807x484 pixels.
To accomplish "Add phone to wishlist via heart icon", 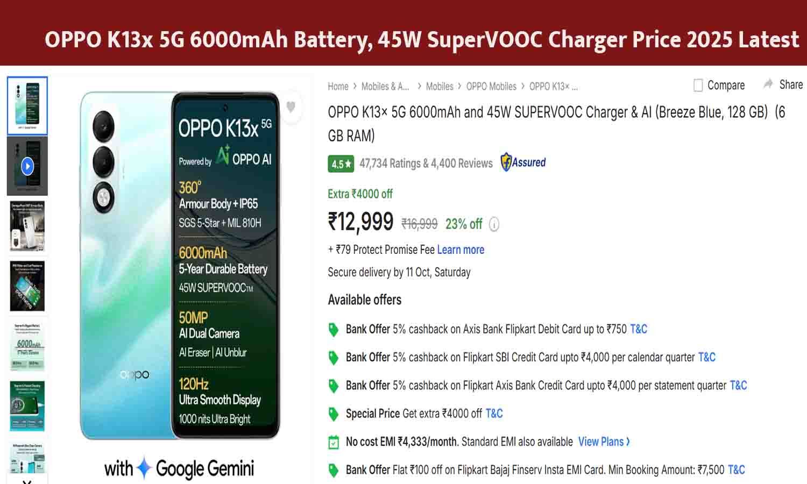I will [x=291, y=107].
